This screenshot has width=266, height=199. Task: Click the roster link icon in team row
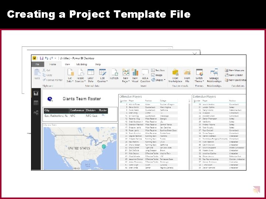pyautogui.click(x=103, y=115)
